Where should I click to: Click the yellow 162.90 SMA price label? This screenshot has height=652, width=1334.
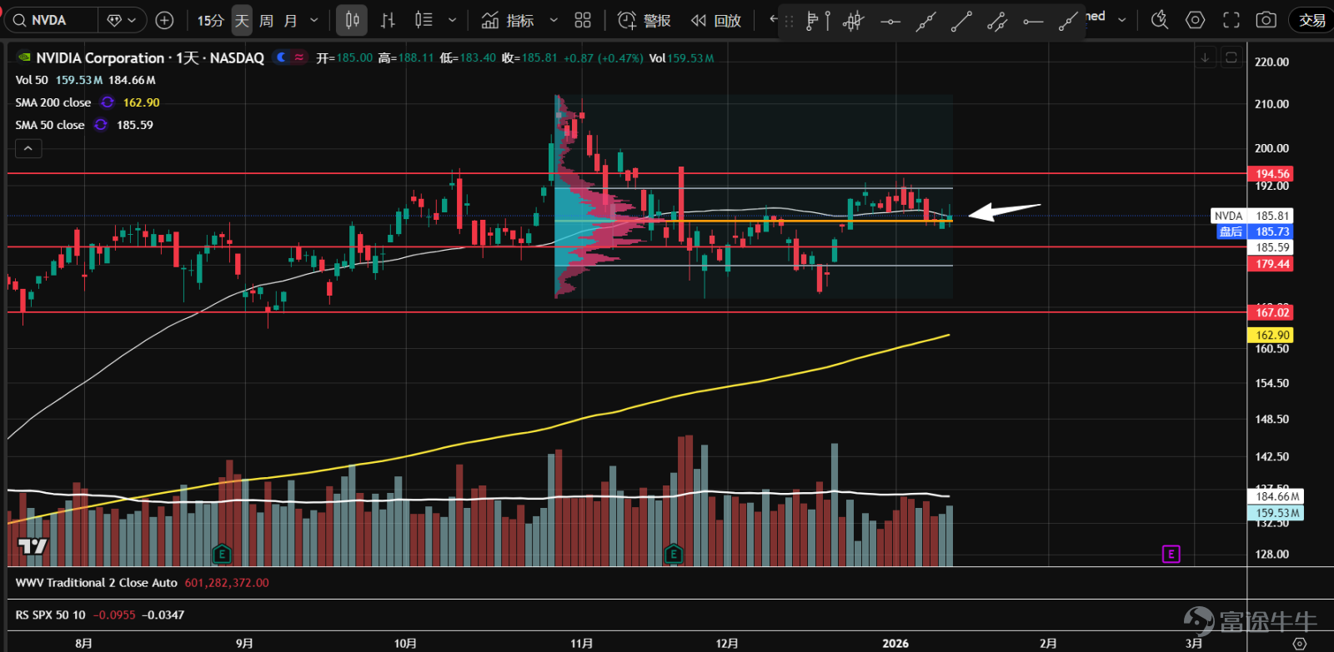(1270, 335)
